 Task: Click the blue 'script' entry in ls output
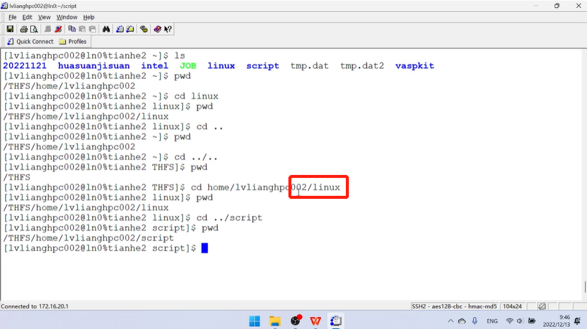point(263,66)
